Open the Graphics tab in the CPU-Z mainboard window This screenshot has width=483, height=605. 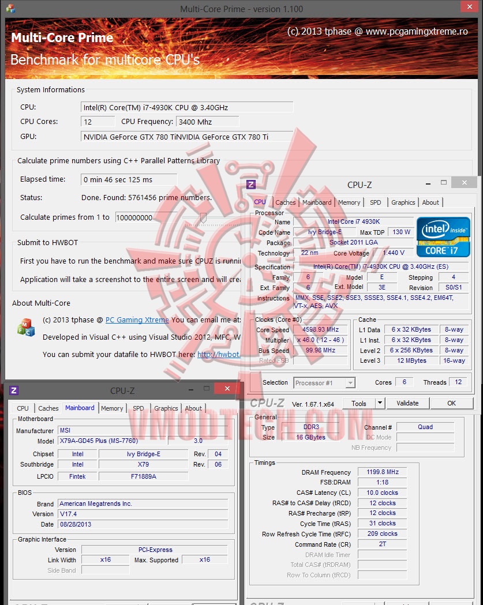(166, 408)
